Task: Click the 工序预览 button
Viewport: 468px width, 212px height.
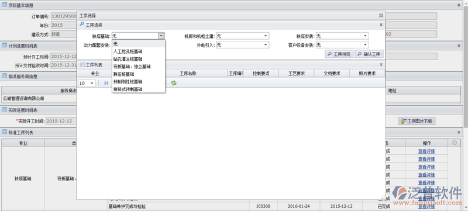Action: click(339, 54)
